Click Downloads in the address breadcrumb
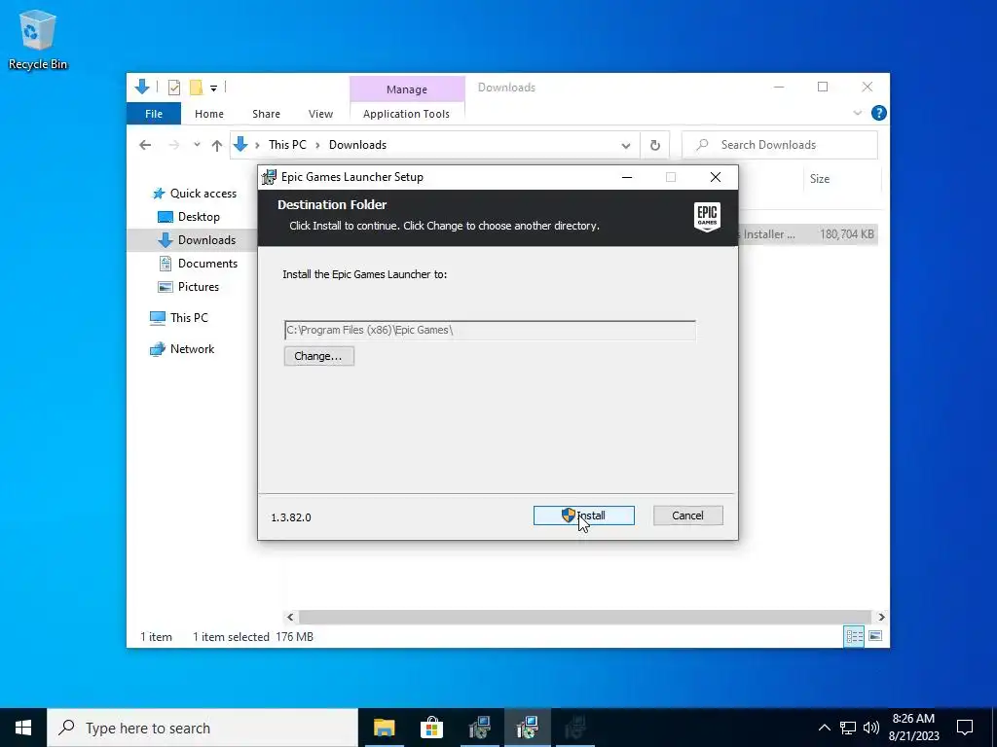 pyautogui.click(x=357, y=145)
